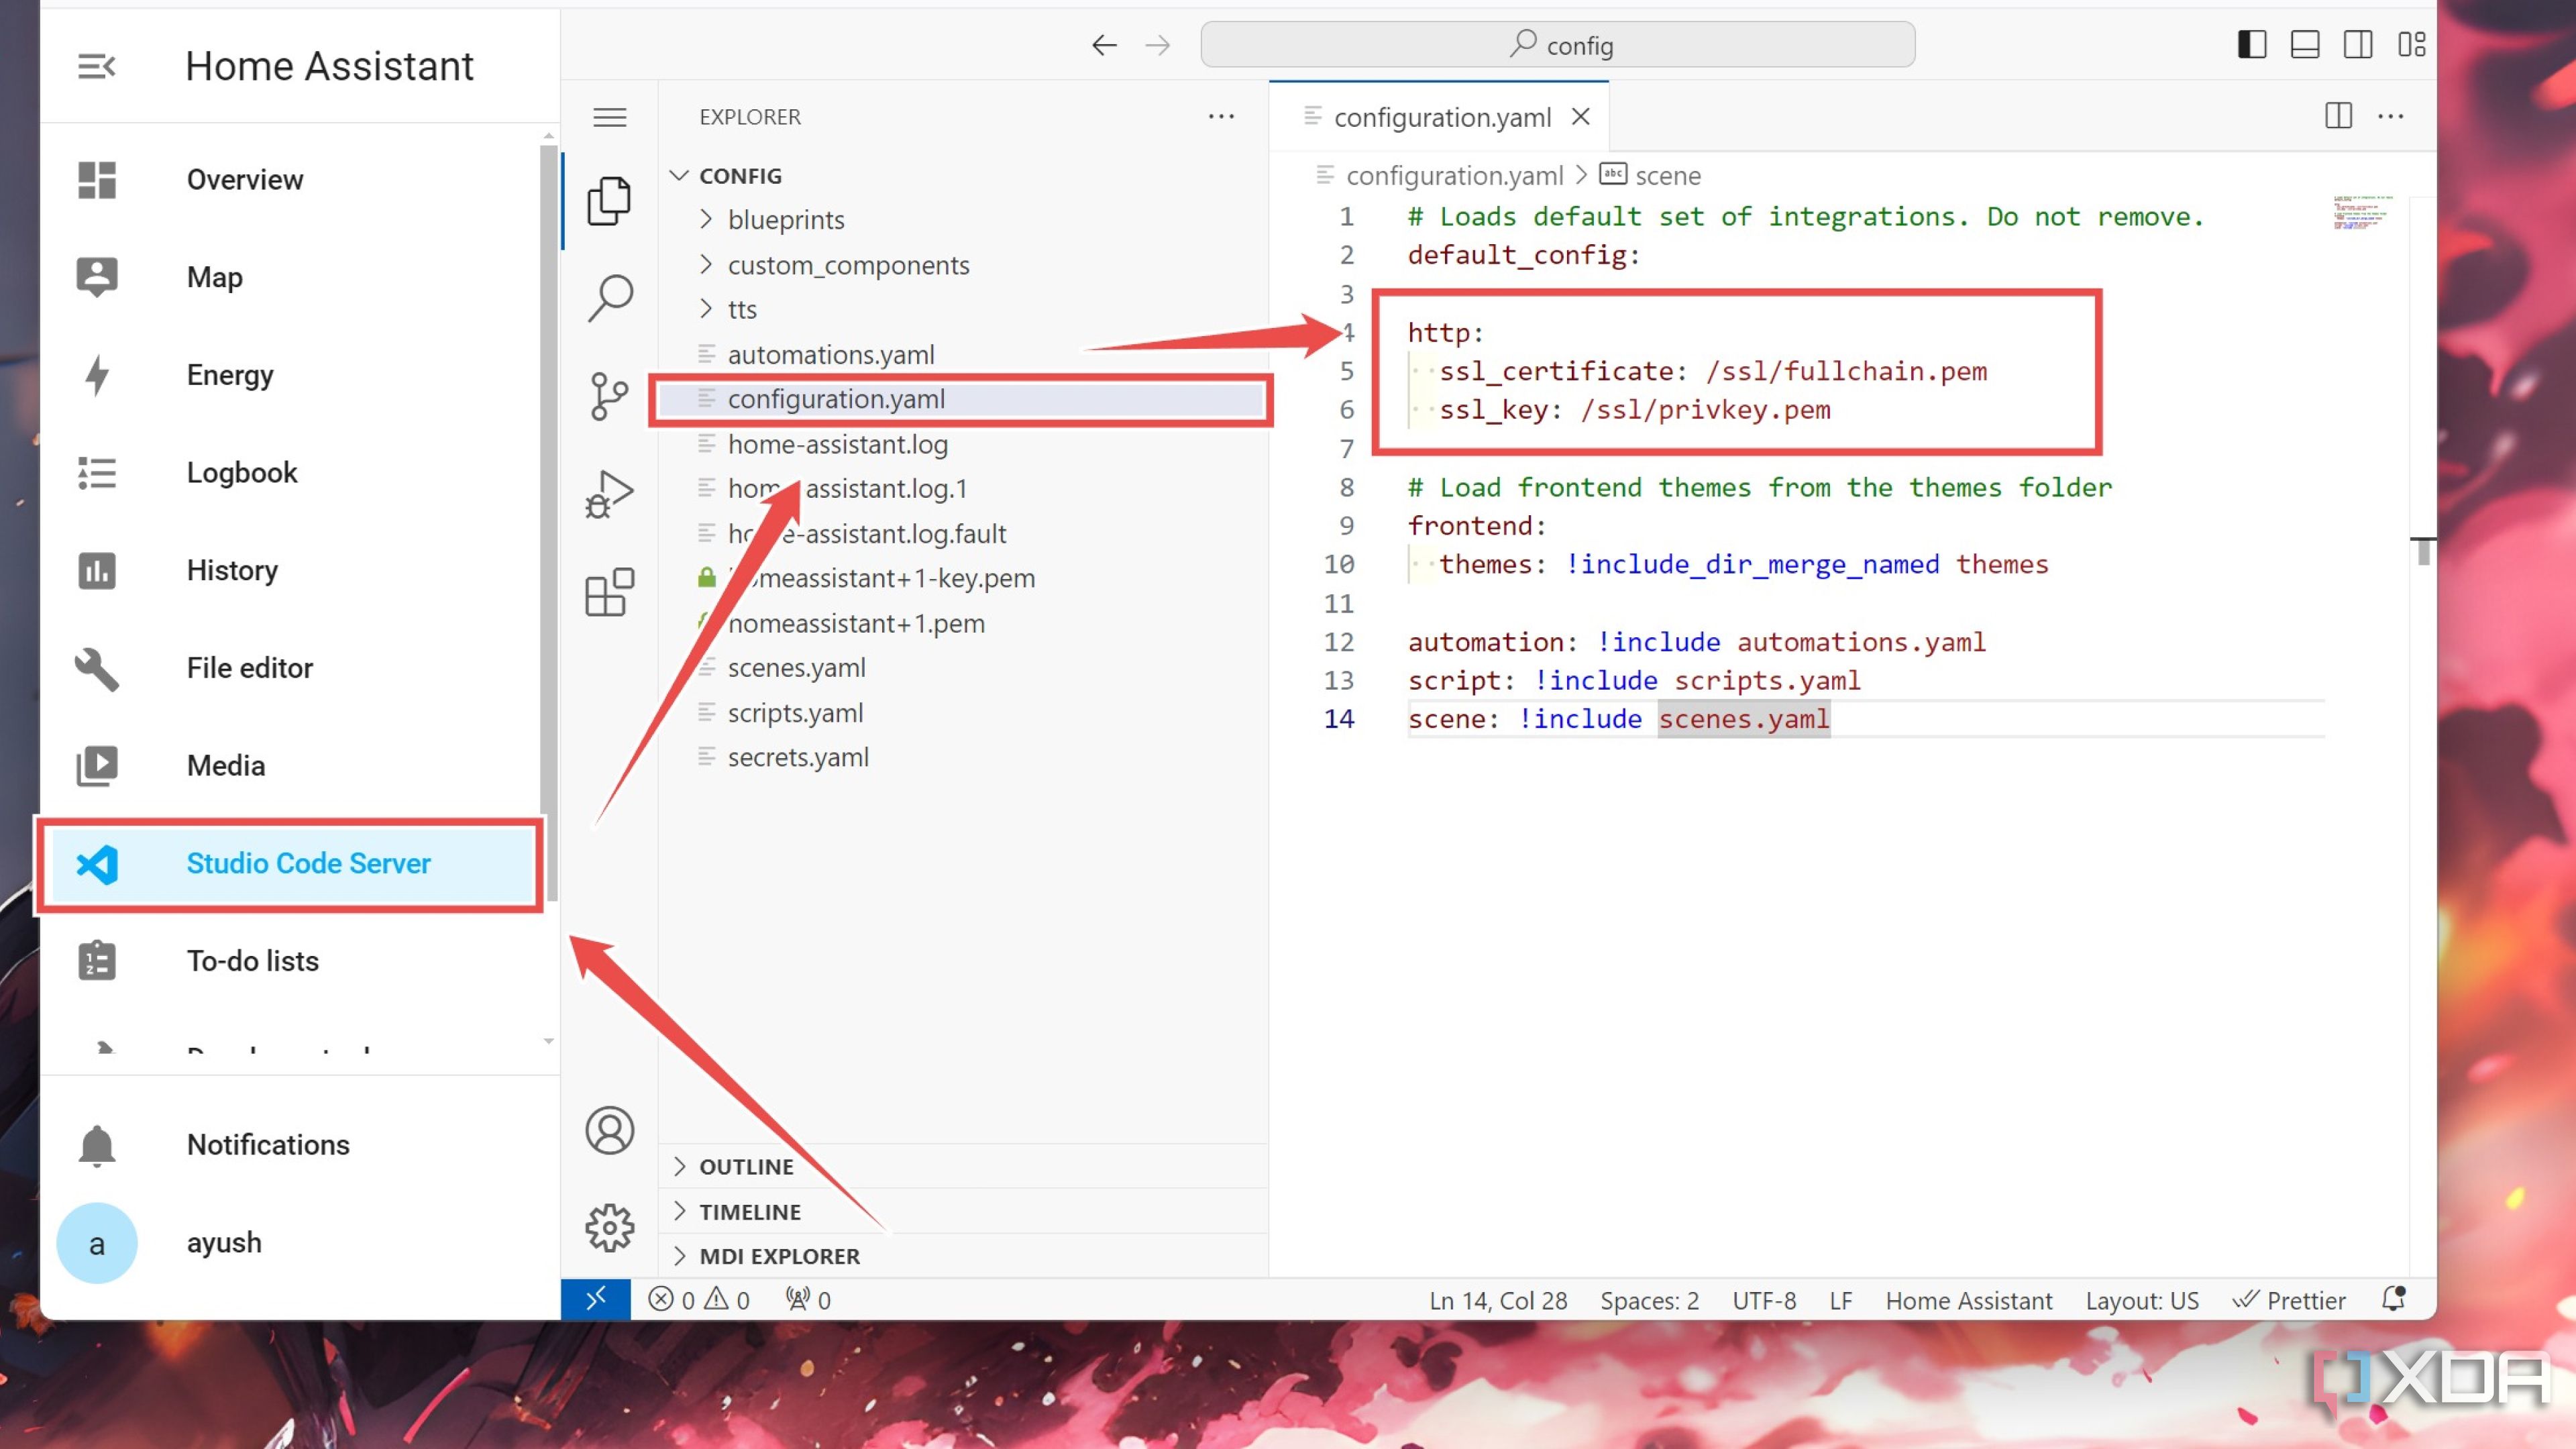Open the Manage gear icon
This screenshot has height=1449, width=2576.
(609, 1227)
